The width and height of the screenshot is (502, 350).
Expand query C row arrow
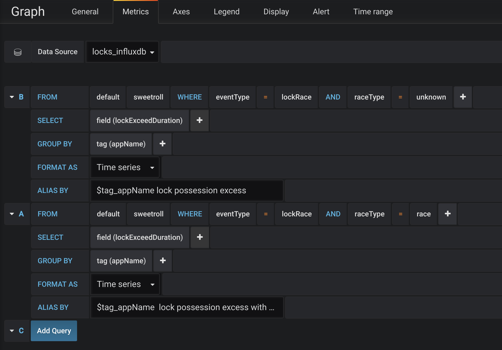coord(12,331)
